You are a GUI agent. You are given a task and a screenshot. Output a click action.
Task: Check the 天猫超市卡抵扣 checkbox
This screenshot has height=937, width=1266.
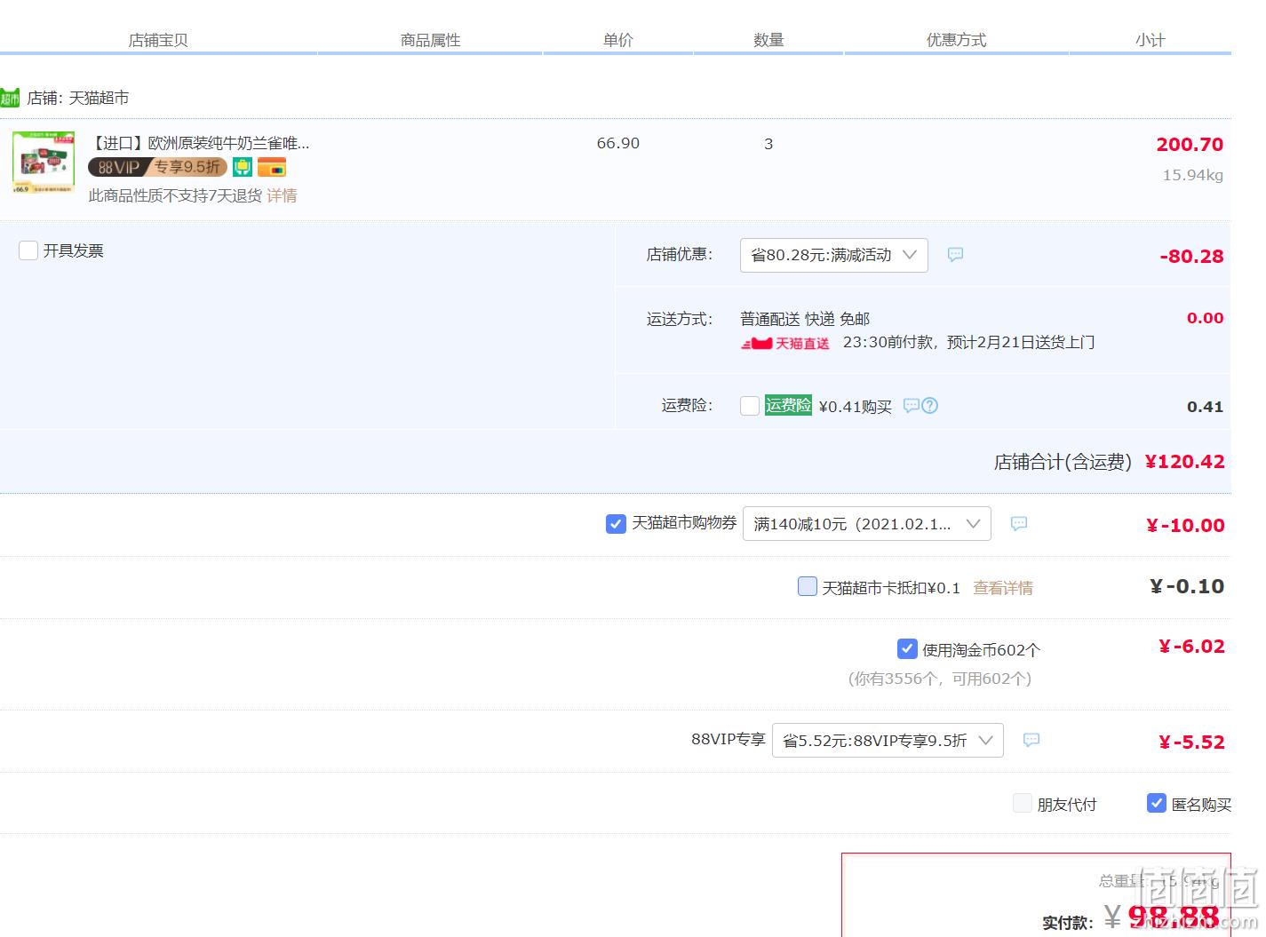808,586
